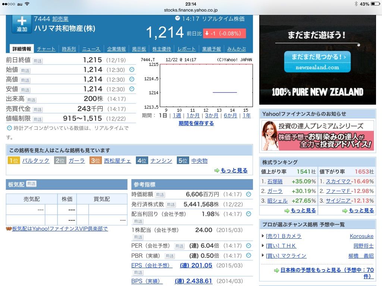Set chart period to 1週

(177, 115)
